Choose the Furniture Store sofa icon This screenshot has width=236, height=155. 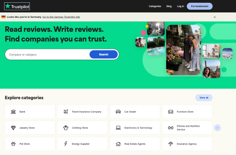tap(171, 112)
